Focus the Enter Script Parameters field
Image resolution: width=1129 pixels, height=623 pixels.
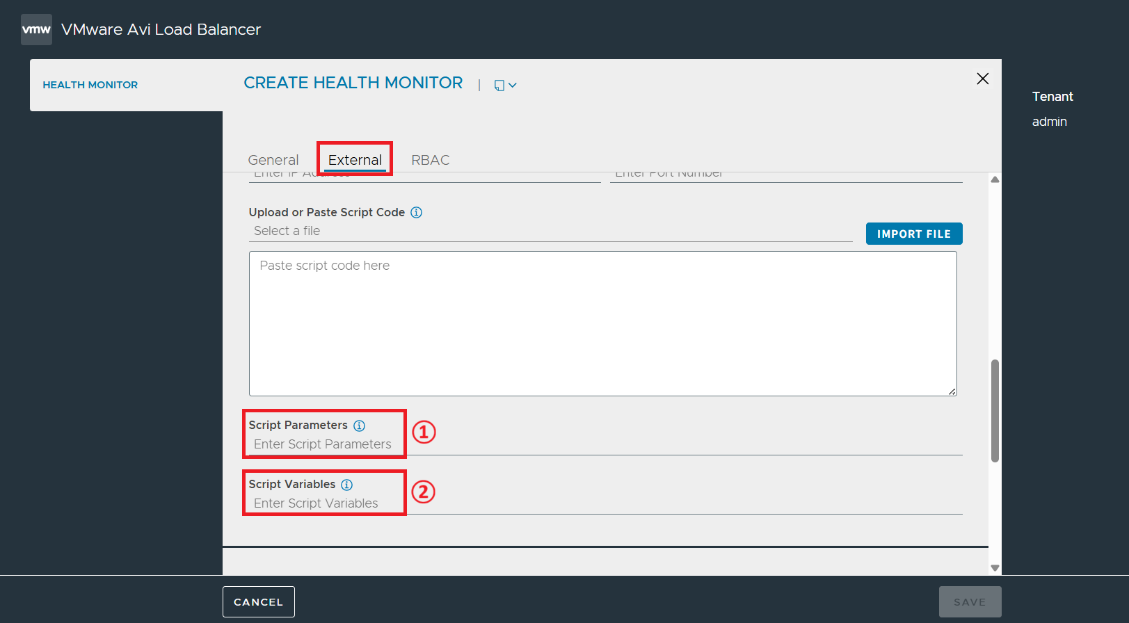click(605, 444)
